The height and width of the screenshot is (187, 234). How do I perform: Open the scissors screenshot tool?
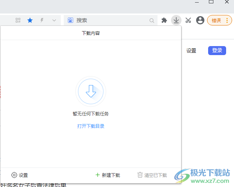click(188, 20)
